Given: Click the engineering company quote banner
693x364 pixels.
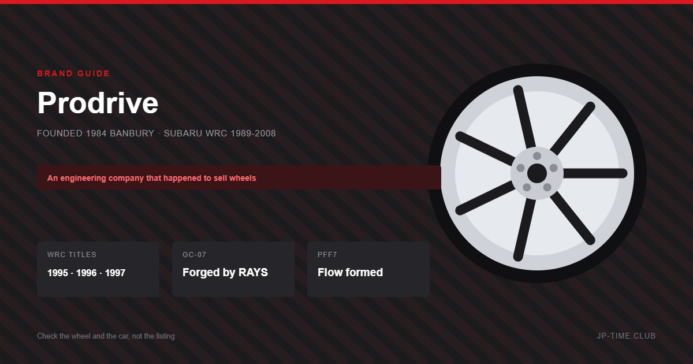Looking at the screenshot, I should pyautogui.click(x=239, y=177).
